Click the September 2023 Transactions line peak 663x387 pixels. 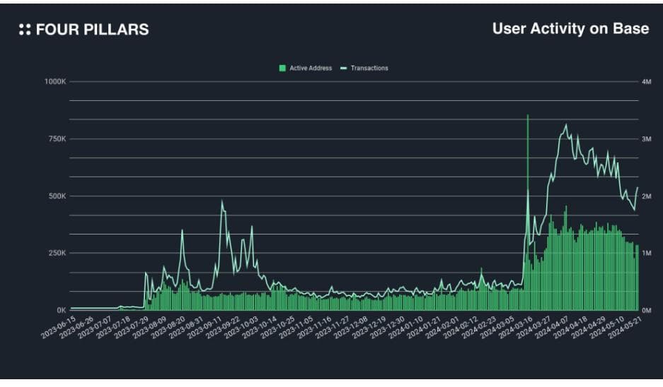[x=221, y=201]
